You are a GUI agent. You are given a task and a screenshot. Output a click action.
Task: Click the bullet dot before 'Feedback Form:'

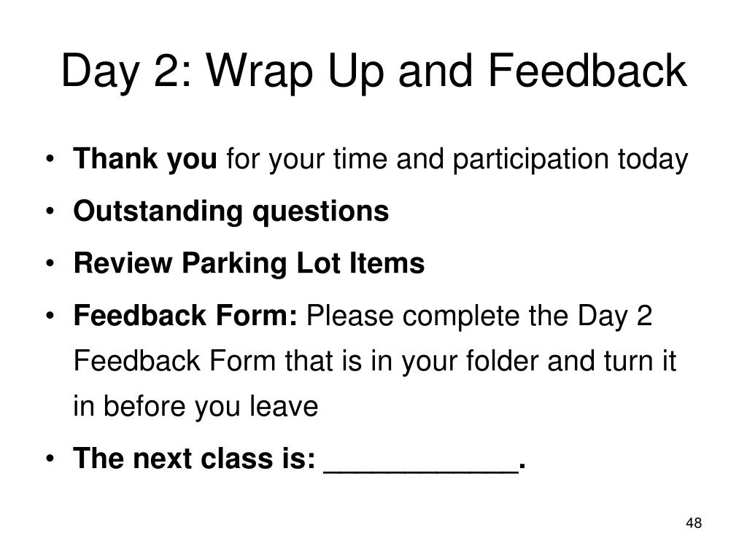(x=50, y=316)
